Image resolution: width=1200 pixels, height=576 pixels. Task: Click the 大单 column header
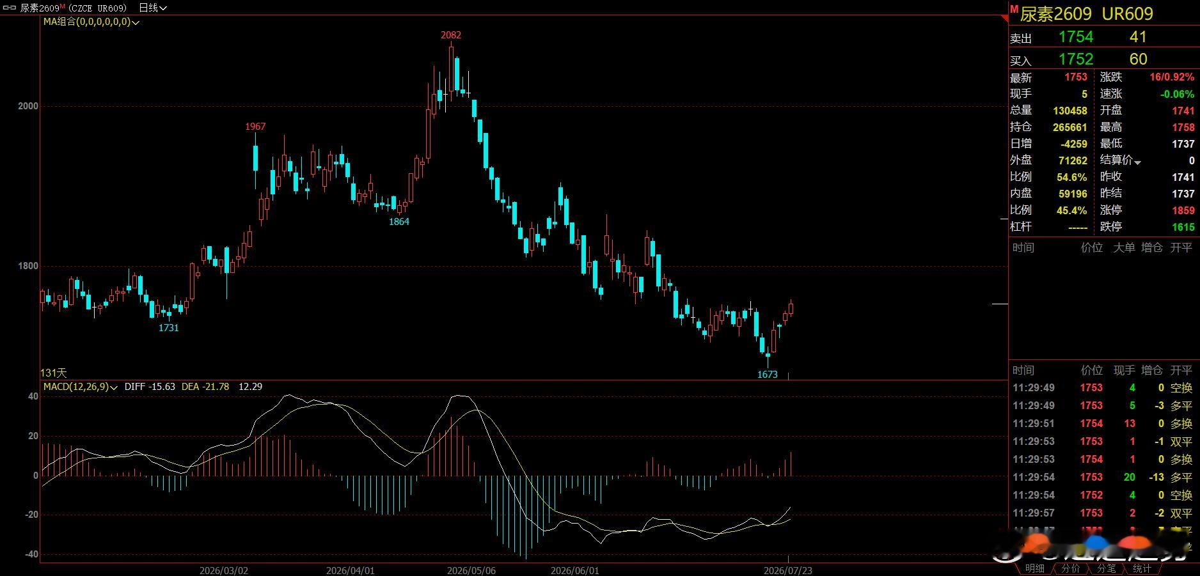[x=1124, y=247]
